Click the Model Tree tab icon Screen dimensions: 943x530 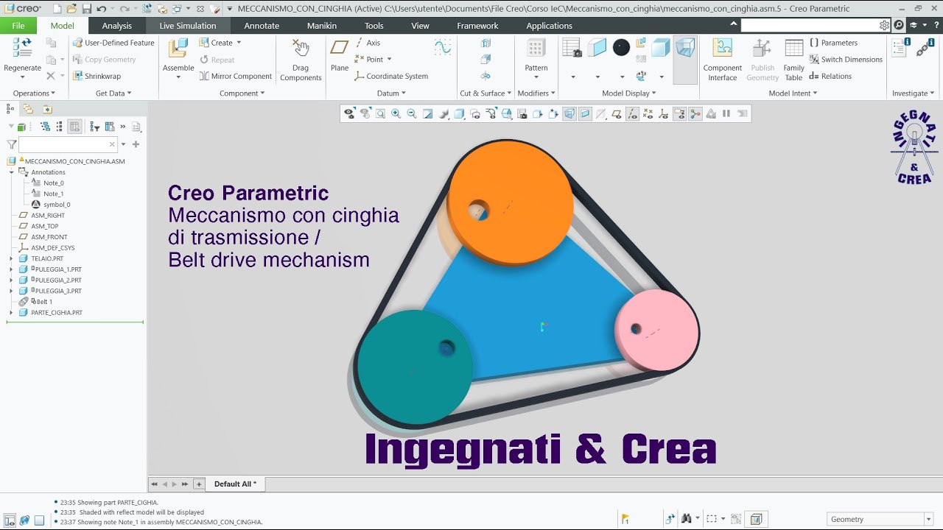pyautogui.click(x=10, y=109)
